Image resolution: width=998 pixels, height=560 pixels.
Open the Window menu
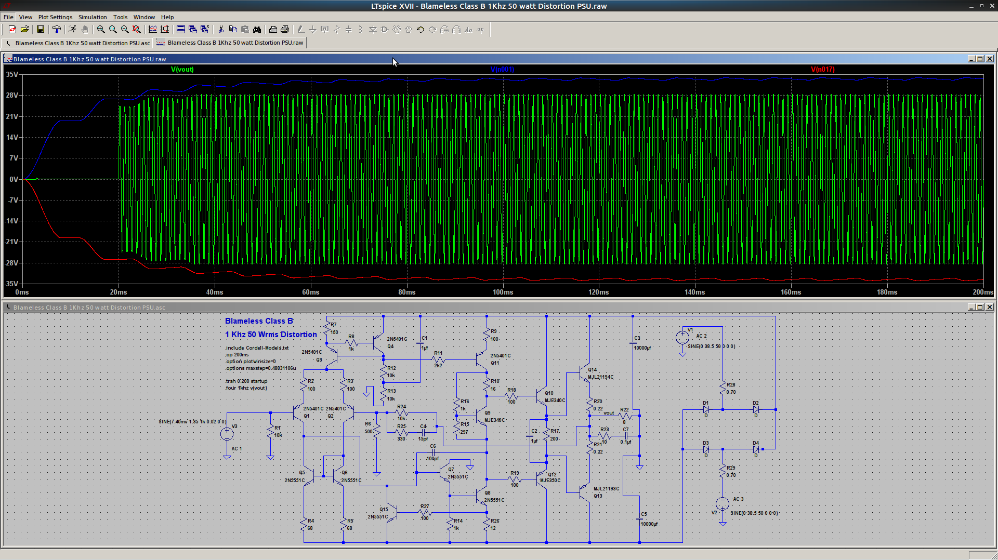tap(144, 17)
